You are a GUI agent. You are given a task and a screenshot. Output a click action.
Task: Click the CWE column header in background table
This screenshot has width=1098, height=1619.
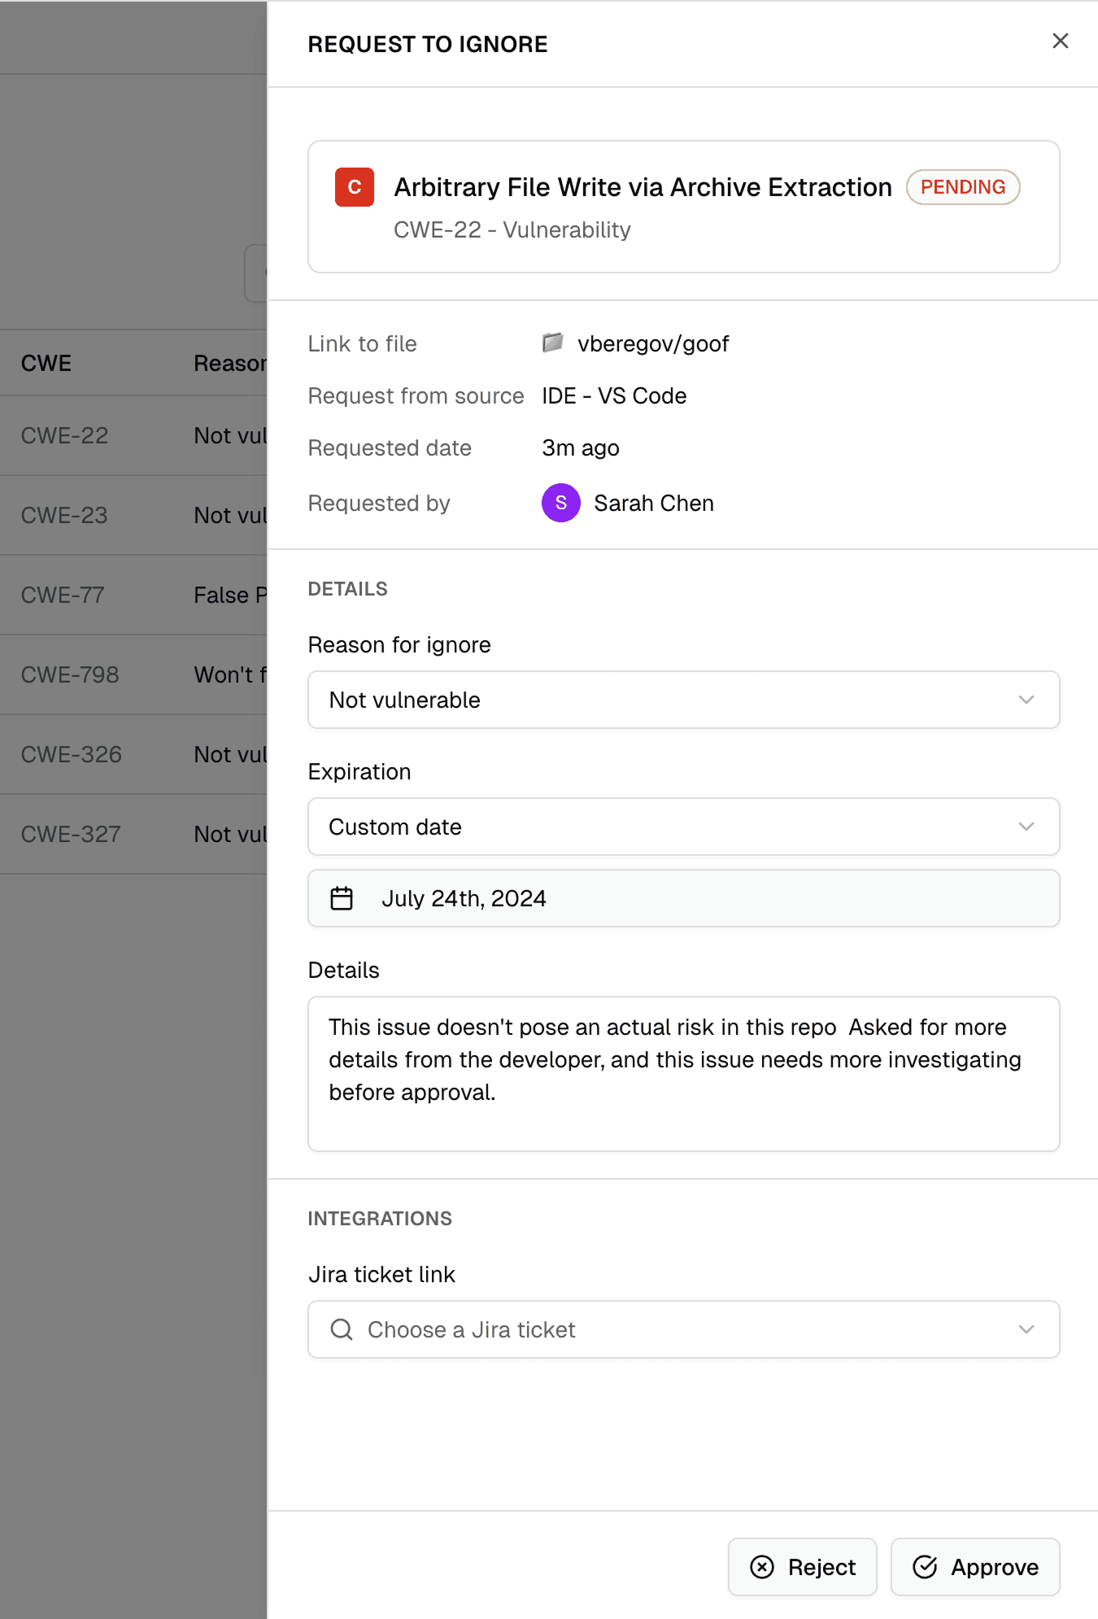click(46, 364)
